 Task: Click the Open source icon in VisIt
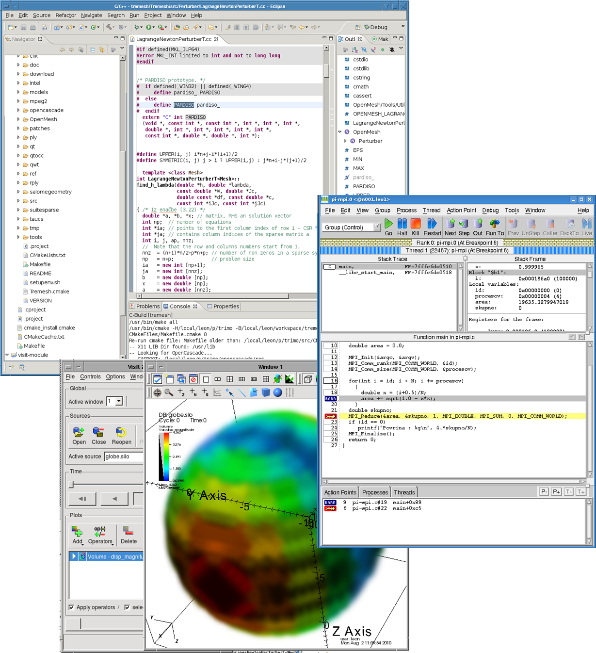(x=79, y=432)
